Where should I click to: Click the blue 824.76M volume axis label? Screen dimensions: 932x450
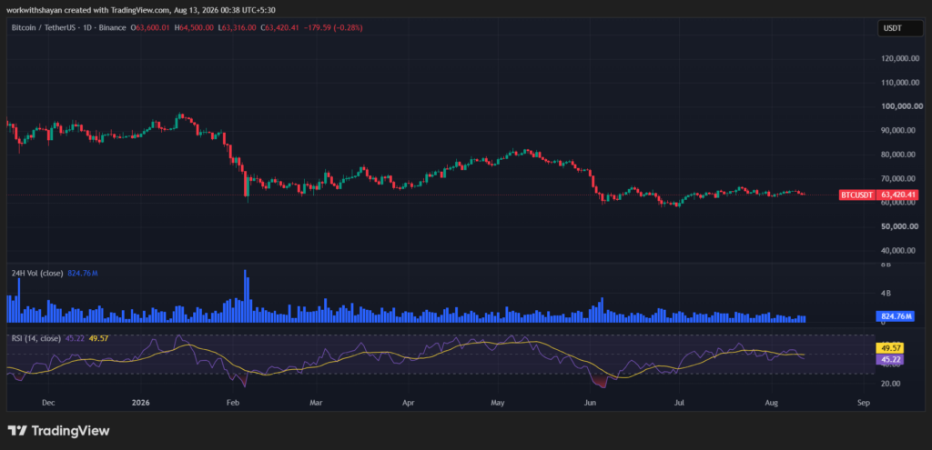point(896,316)
